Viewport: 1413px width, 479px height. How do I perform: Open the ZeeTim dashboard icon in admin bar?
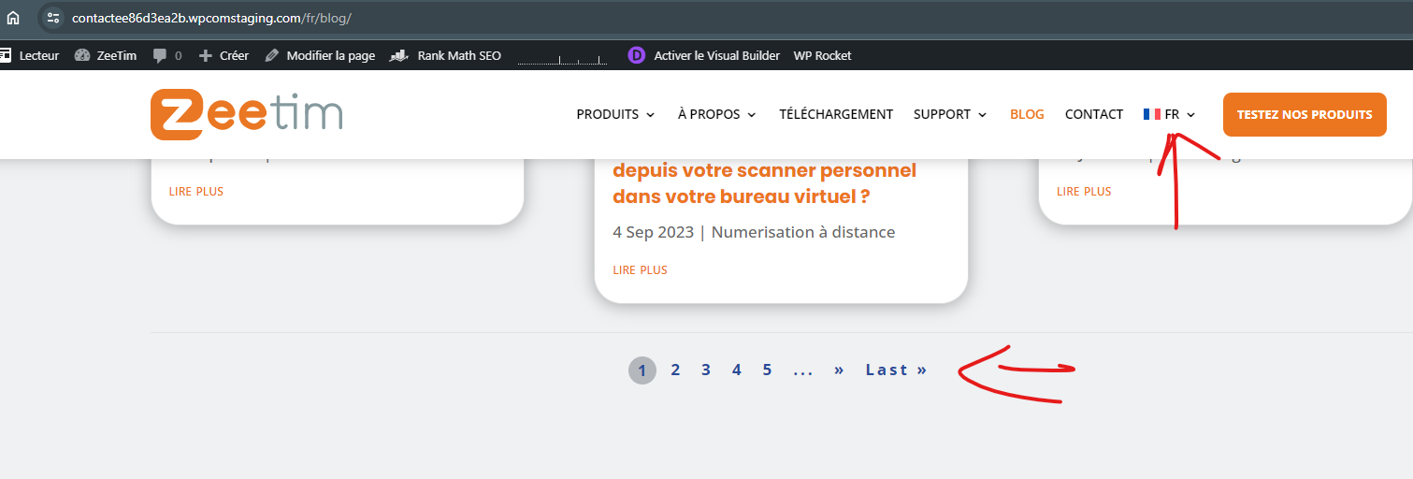point(81,55)
